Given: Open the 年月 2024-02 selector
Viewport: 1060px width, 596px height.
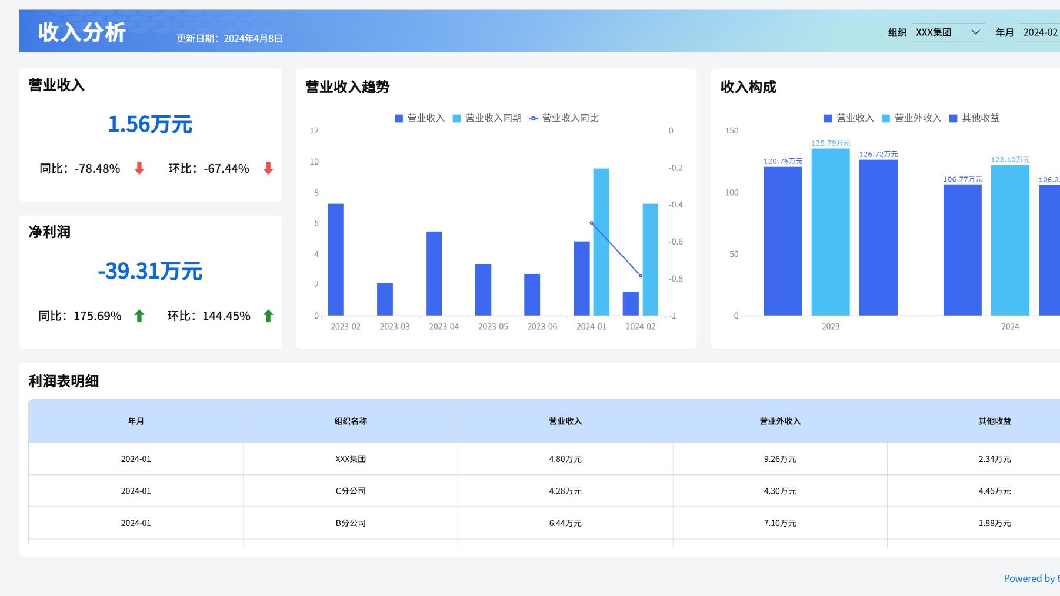Looking at the screenshot, I should [1039, 32].
